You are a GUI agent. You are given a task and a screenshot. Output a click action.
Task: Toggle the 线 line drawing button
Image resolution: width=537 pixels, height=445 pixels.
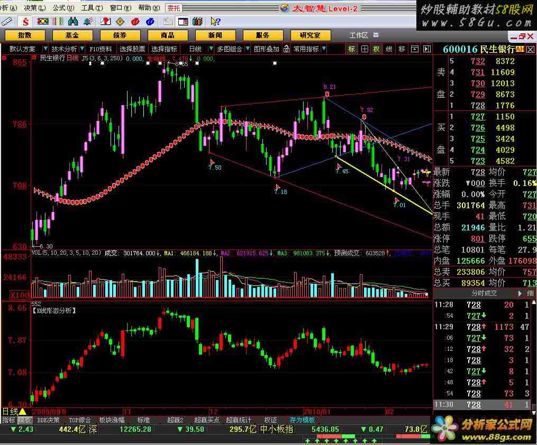(389, 49)
